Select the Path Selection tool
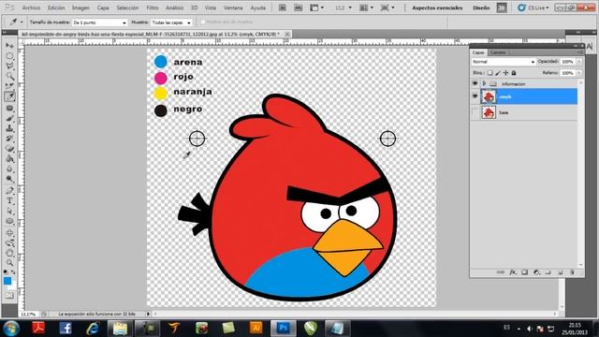 point(9,211)
